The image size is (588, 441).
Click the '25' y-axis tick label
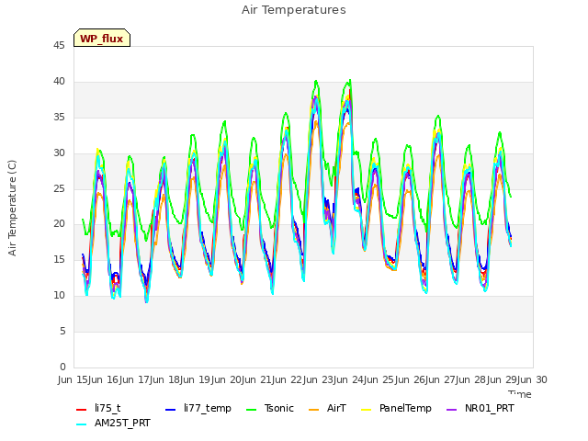click(59, 188)
